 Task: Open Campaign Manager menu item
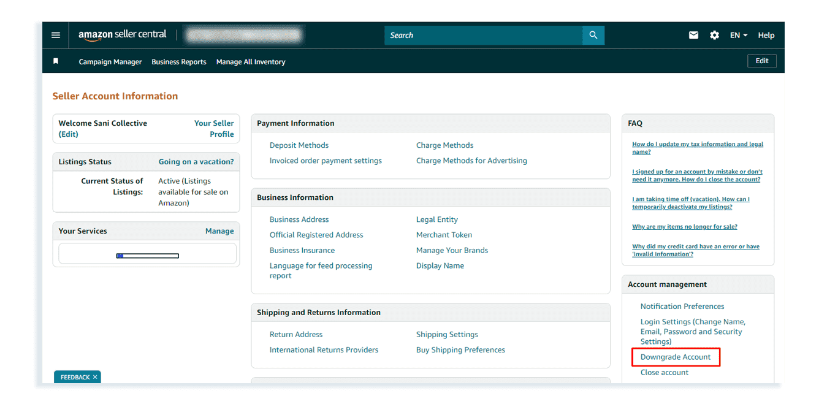pos(110,62)
